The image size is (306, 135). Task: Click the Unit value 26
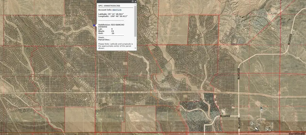[113, 33]
